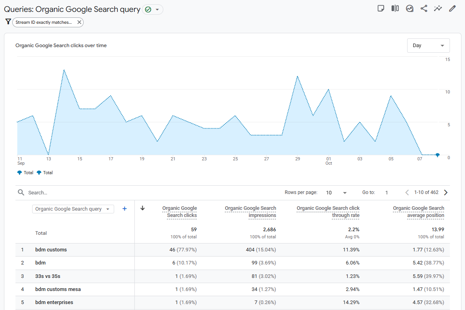
Task: Click the 'bdm enterprises' query row
Action: 232,302
